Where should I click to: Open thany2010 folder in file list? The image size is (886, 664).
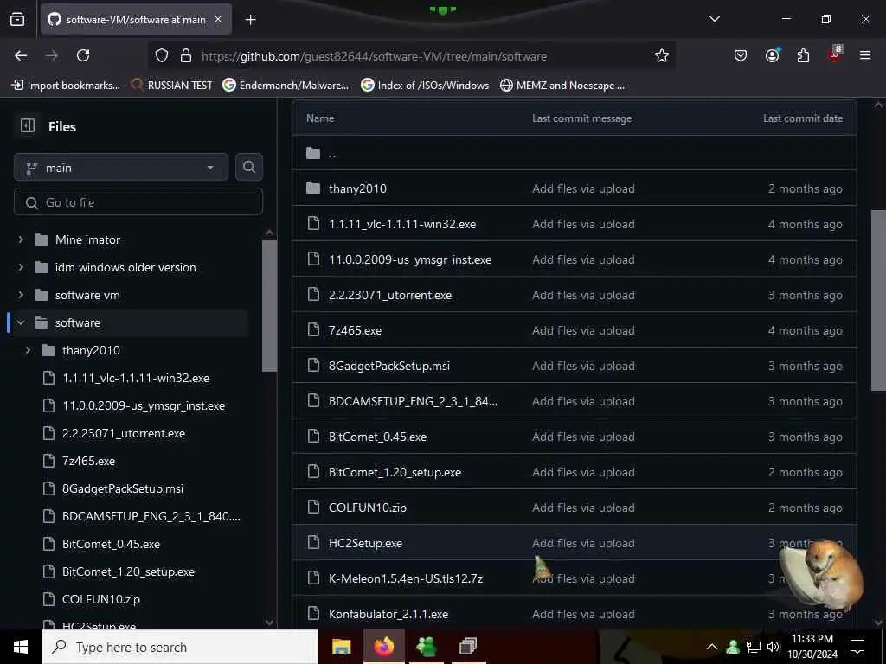click(x=357, y=188)
